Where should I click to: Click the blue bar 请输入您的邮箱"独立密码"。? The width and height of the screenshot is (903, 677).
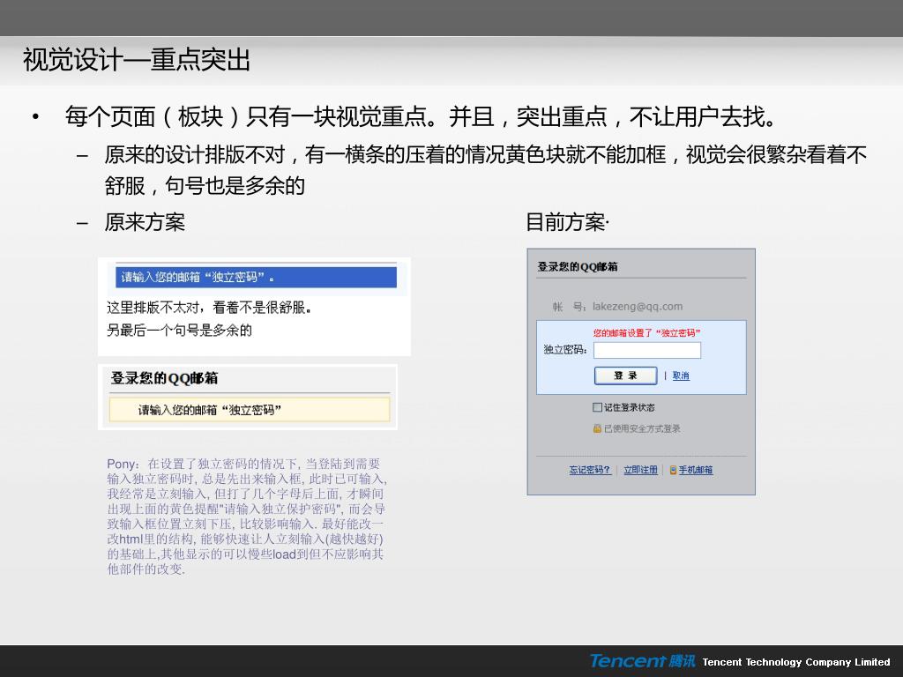pyautogui.click(x=256, y=277)
